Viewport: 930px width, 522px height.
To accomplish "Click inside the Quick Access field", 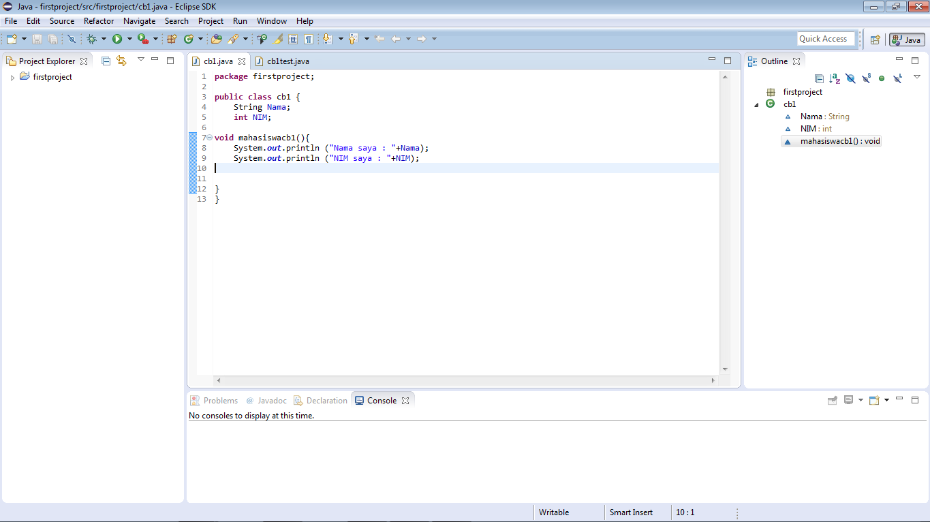I will [825, 38].
